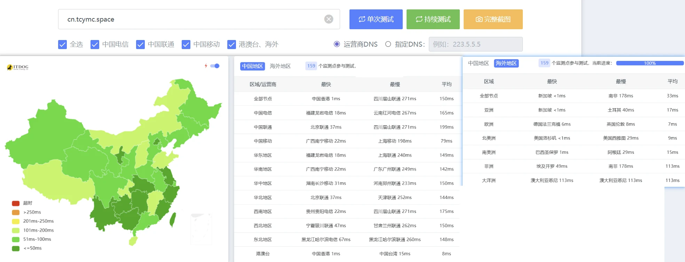Select the 中国电信 row in the table

347,113
